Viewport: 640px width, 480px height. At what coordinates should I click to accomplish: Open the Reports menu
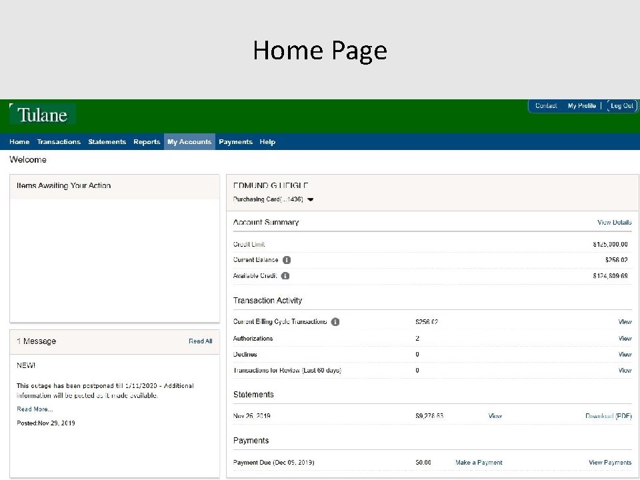tap(147, 141)
